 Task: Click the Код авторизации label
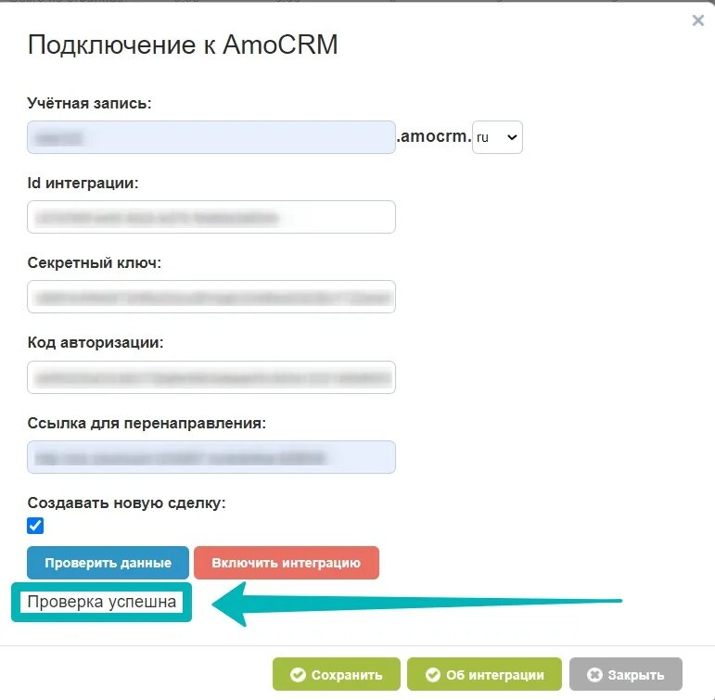96,342
